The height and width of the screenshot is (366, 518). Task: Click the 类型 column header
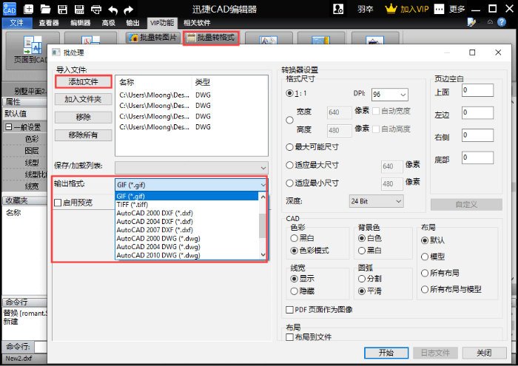point(203,82)
